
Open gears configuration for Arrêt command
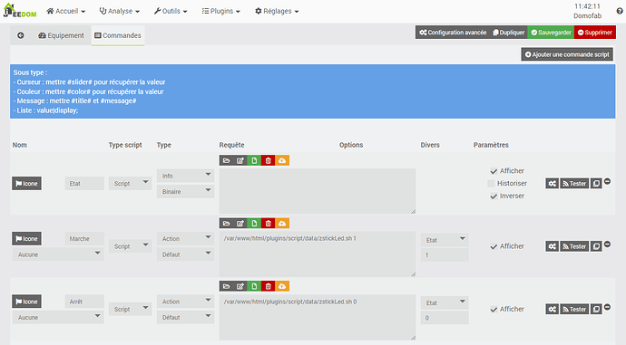click(553, 309)
